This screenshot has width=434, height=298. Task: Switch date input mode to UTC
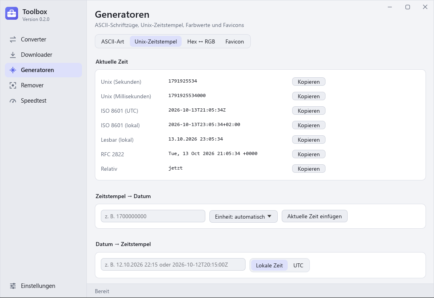[298, 265]
